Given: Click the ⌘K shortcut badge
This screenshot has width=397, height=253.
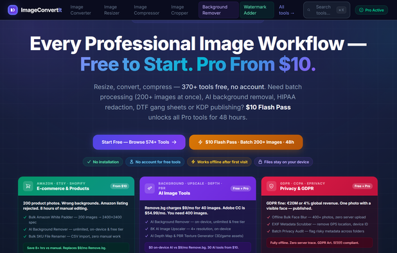Looking at the screenshot, I should coord(341,10).
